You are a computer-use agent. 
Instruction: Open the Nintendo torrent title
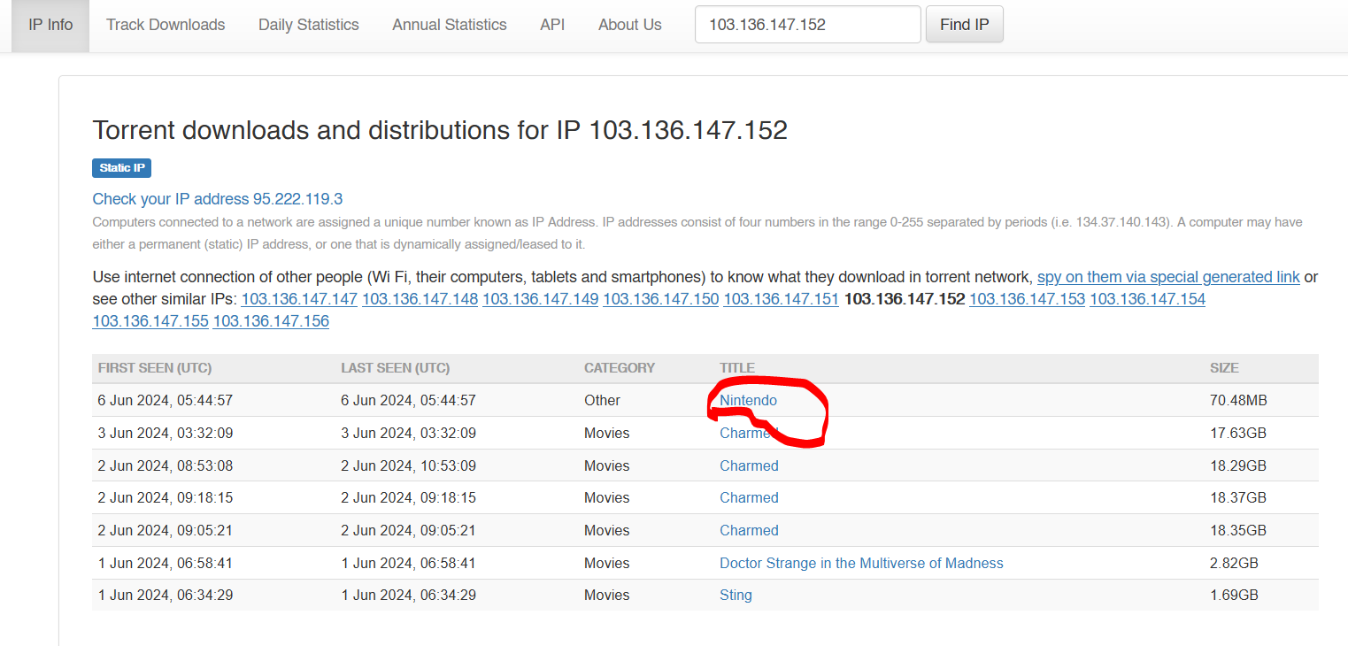click(x=749, y=401)
